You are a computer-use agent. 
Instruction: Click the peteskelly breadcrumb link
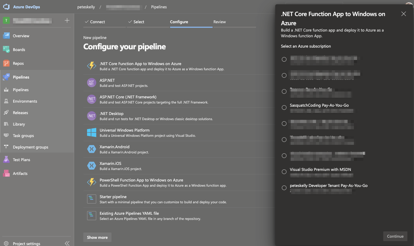click(x=86, y=7)
